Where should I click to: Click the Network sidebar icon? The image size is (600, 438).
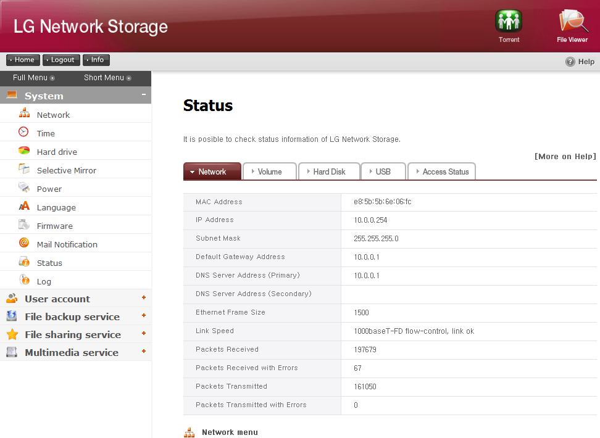click(25, 114)
